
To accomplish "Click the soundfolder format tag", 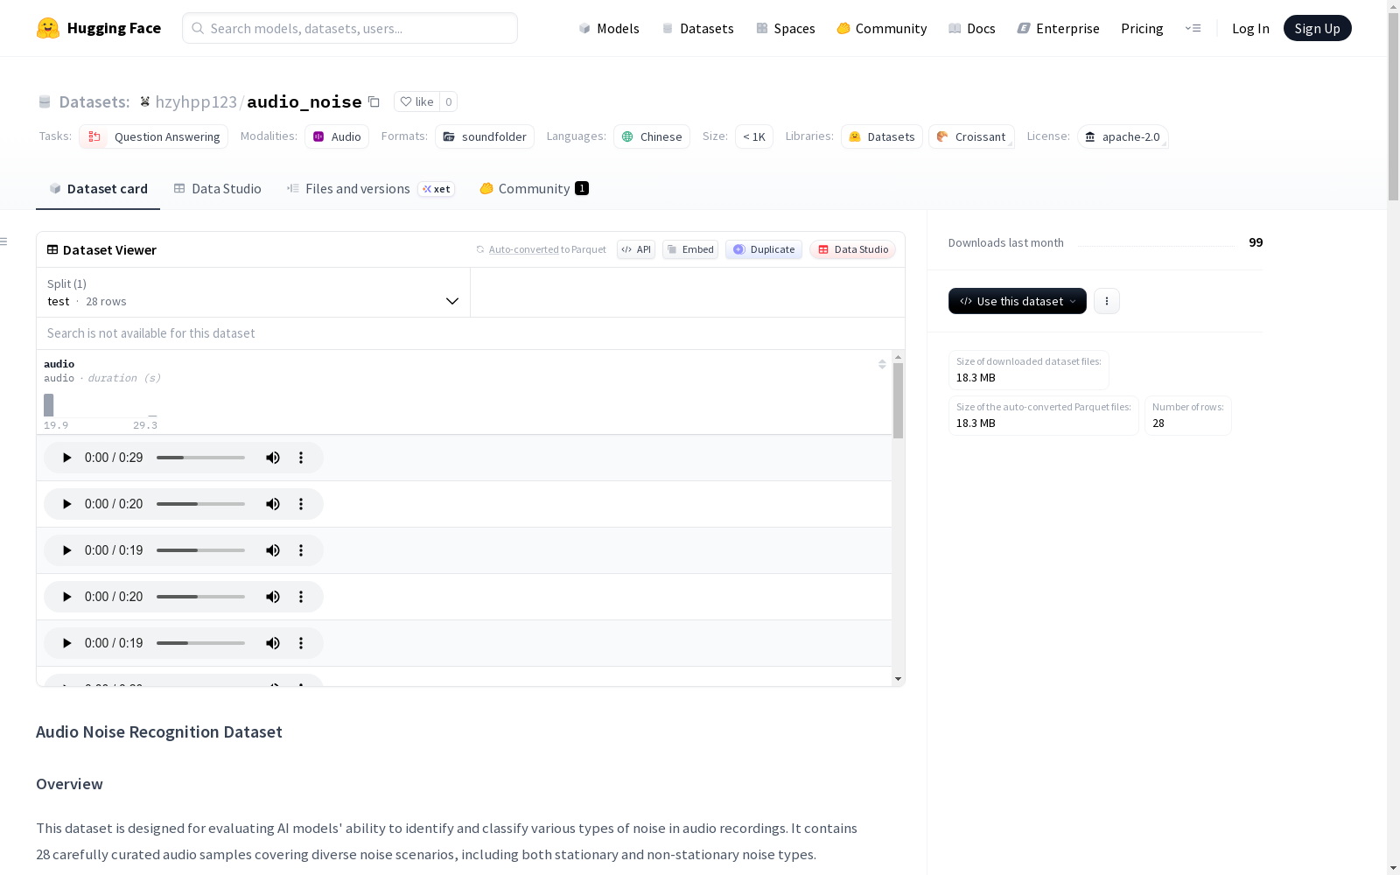I will tap(485, 136).
